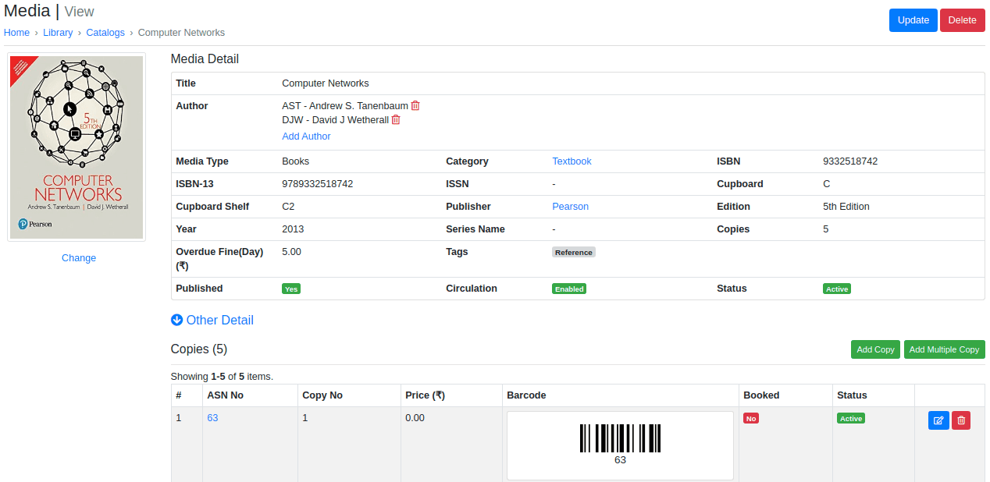This screenshot has width=990, height=482.
Task: Go to Home in breadcrumb
Action: [16, 33]
